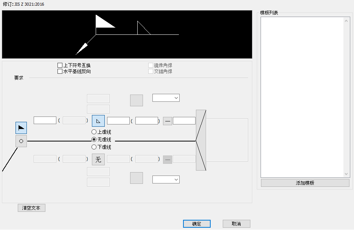
Task: Select the field weld flag icon
Action: (21, 128)
